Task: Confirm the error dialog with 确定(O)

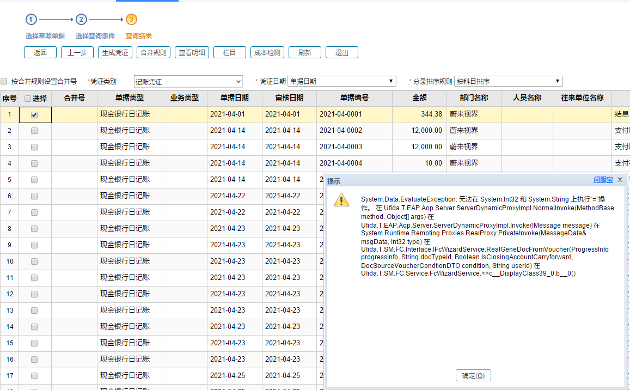Action: click(473, 375)
